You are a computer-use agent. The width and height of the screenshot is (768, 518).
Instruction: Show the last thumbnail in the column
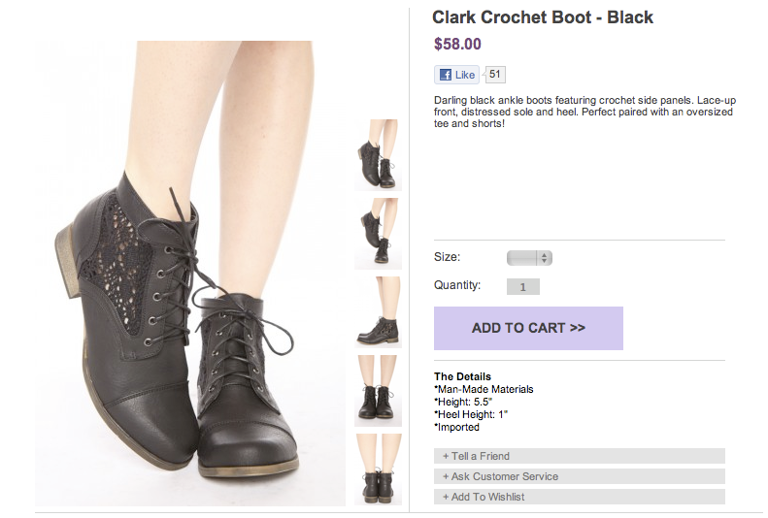coord(378,469)
